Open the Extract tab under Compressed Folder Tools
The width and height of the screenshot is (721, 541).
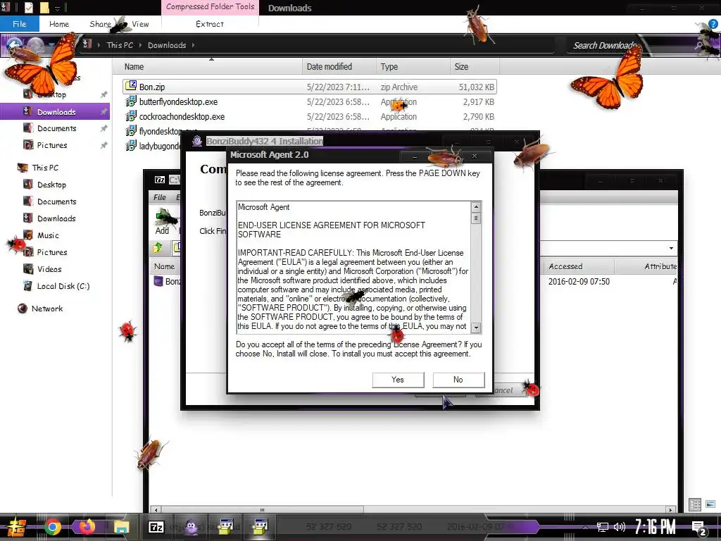click(210, 24)
